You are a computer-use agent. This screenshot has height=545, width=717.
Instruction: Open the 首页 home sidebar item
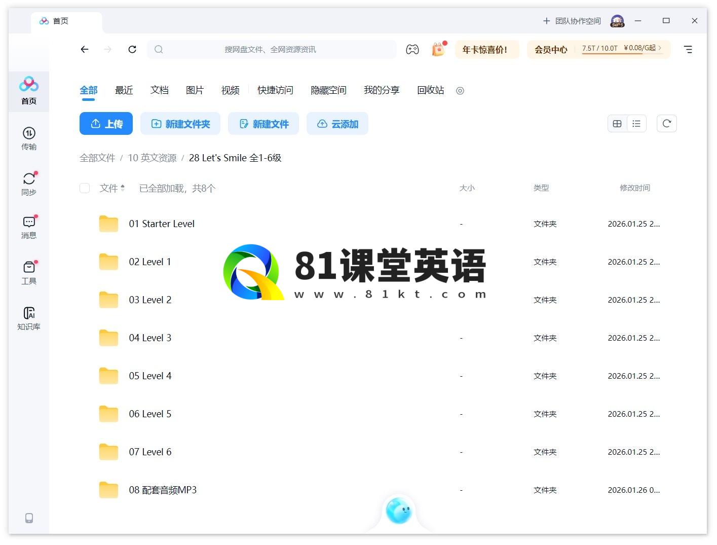29,91
